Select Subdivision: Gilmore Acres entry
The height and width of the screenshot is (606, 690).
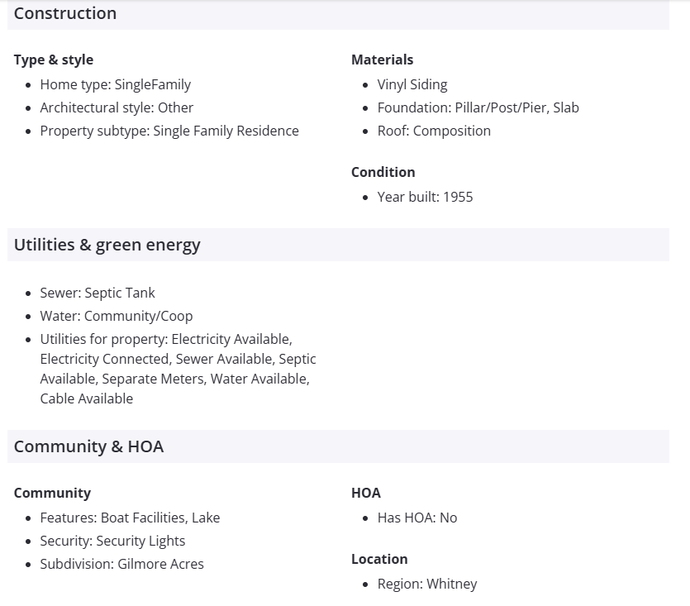click(121, 564)
